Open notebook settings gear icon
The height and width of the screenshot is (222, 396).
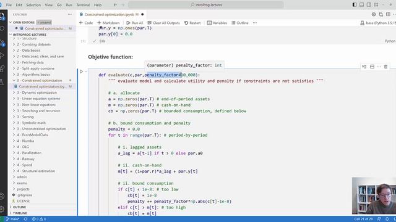point(374,14)
